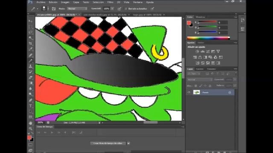Open the layer Relleno dropdown arrow

pyautogui.click(x=235, y=85)
